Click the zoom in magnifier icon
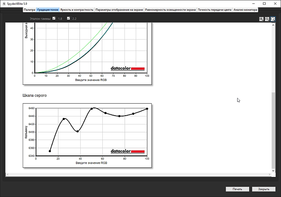The height and width of the screenshot is (197, 281). (261, 19)
